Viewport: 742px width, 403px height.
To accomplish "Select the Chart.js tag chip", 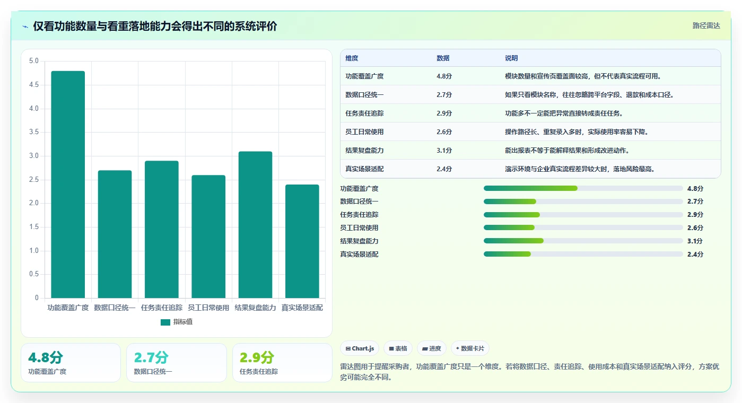I will click(x=360, y=348).
